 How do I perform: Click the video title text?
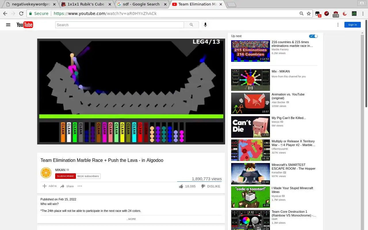point(102,160)
